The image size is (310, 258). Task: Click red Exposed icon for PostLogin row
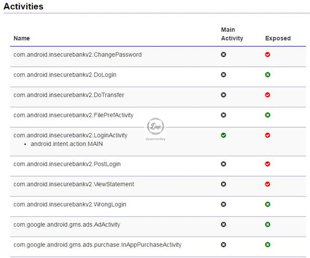coord(267,164)
